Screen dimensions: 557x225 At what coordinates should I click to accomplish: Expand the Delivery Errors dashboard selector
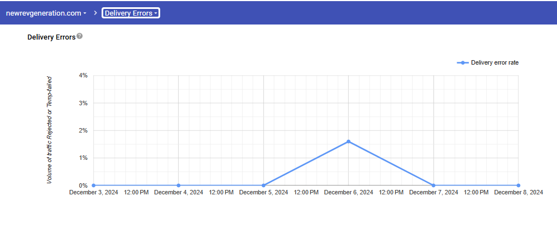pyautogui.click(x=131, y=13)
